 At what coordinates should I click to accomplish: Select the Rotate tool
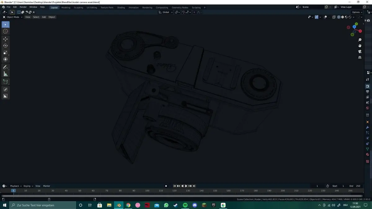[5, 46]
